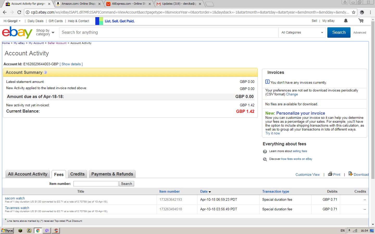Expand the Hi Giorgi account dropdown
This screenshot has height=234, width=375.
[x=12, y=21]
